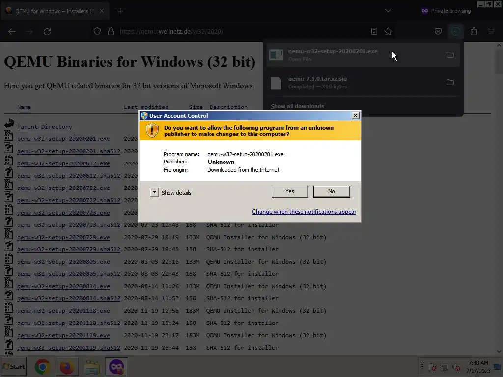Show qemu-w32-setup-20200201.exe in folder
503x377 pixels.
[450, 55]
